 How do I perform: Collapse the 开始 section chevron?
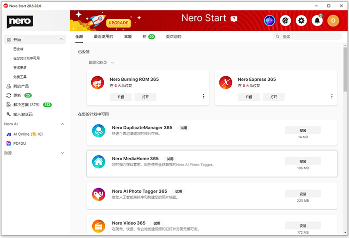point(61,39)
